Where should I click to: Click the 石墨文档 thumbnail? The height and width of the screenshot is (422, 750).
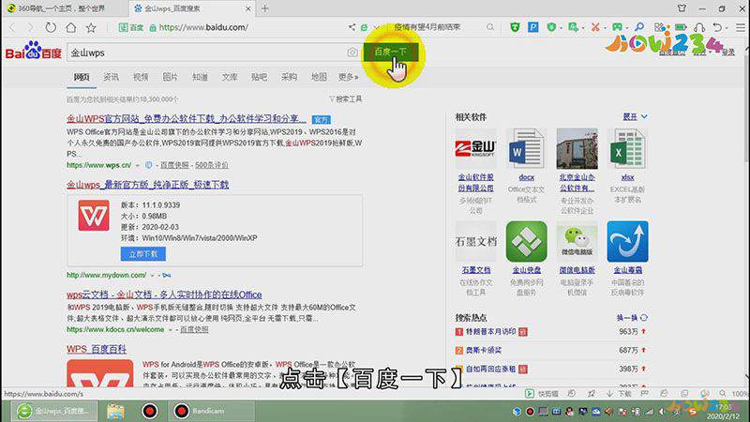tap(475, 242)
